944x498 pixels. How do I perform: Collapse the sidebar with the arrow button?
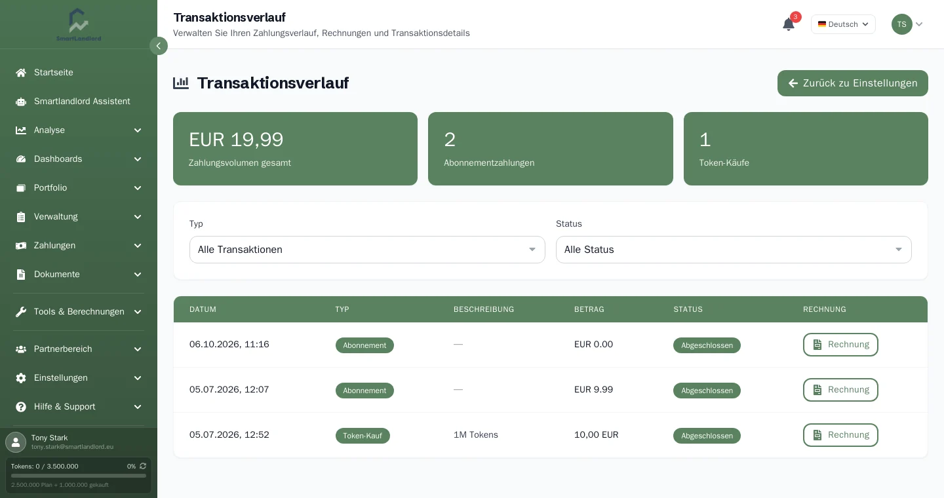159,46
